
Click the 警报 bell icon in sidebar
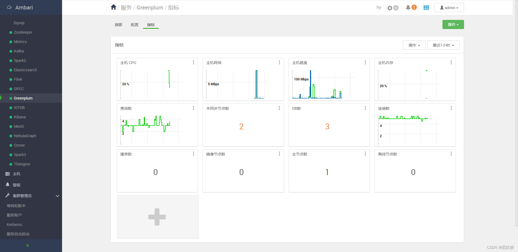click(x=8, y=185)
